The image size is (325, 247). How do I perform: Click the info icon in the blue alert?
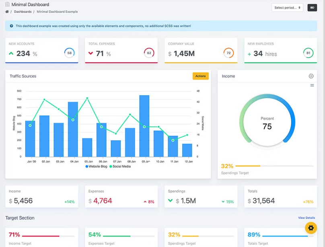coord(11,26)
